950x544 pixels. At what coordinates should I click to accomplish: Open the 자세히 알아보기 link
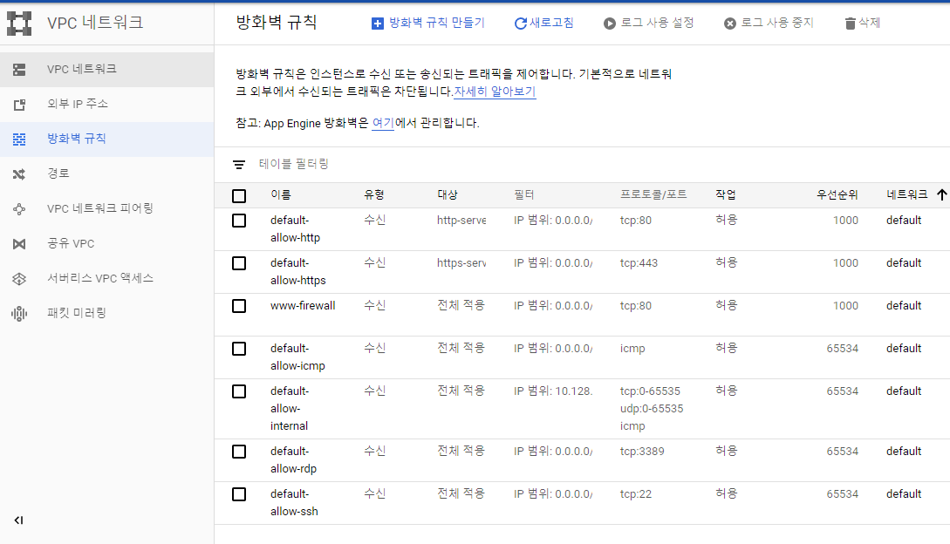point(495,92)
